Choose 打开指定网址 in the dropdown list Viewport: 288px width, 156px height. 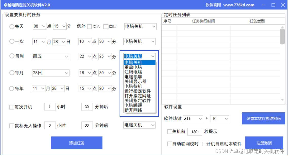(x=140, y=96)
